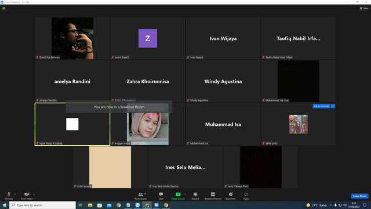Open the volume control in the tray
The height and width of the screenshot is (209, 371).
345,205
